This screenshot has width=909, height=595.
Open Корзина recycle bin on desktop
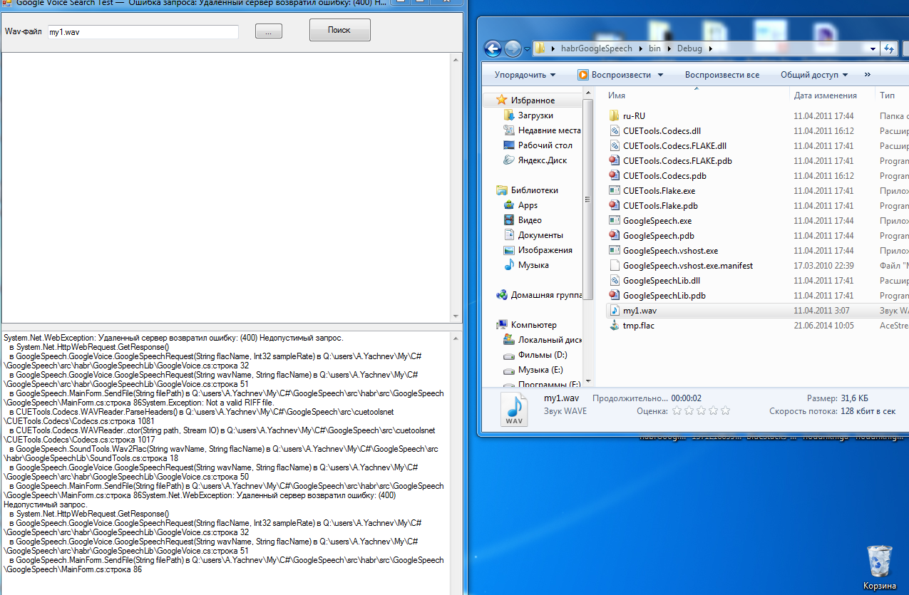880,567
